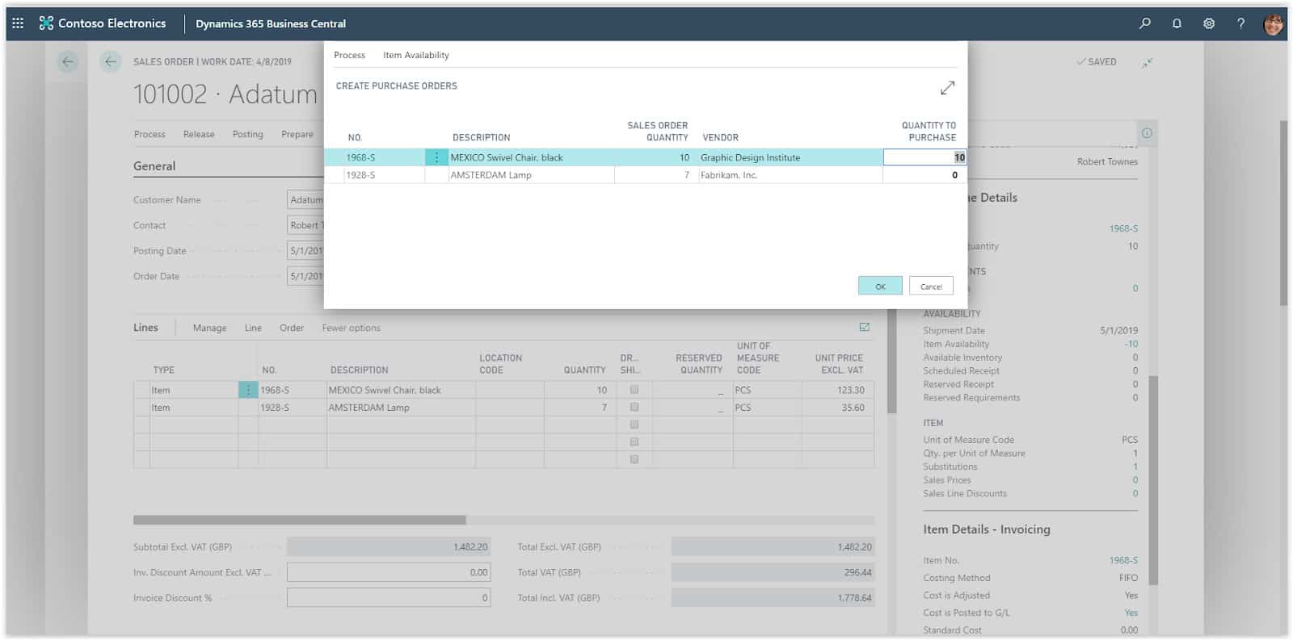Click AMSTERDAM Lamp description in dialog
This screenshot has width=1293, height=640.
coord(491,175)
